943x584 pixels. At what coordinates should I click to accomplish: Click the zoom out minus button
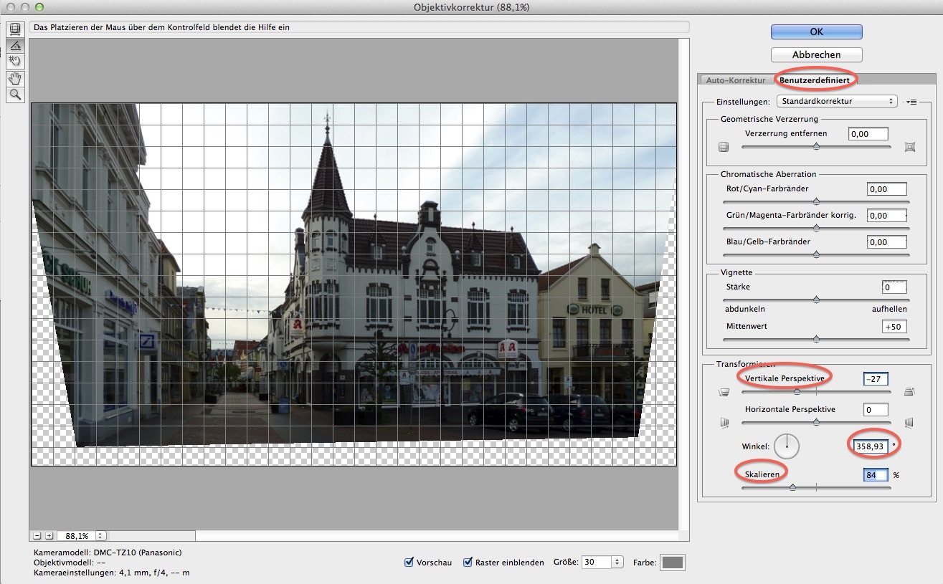pyautogui.click(x=38, y=535)
